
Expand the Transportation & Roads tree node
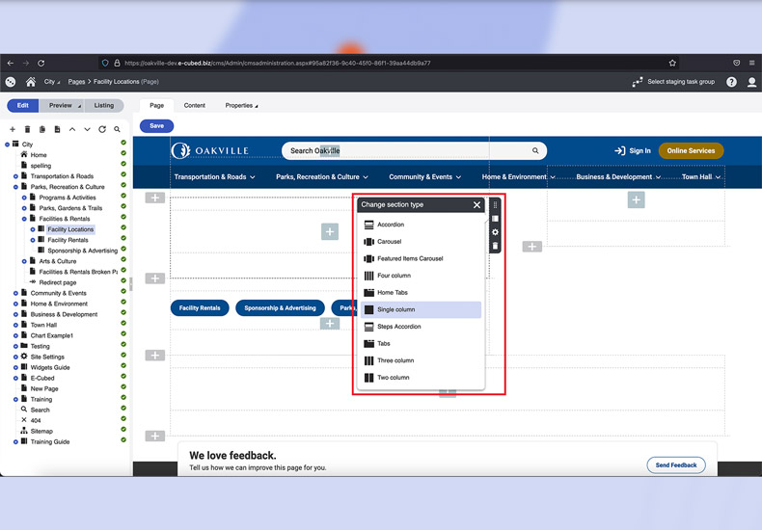tap(16, 176)
